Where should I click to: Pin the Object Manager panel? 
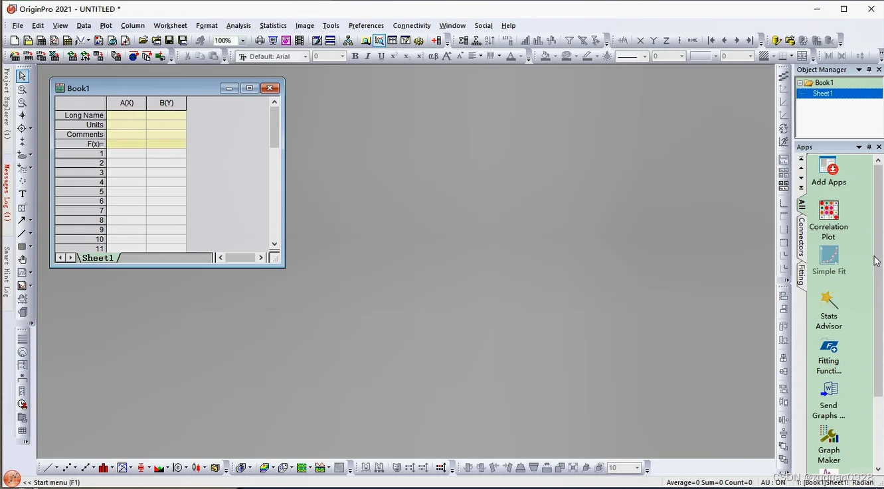click(x=869, y=70)
